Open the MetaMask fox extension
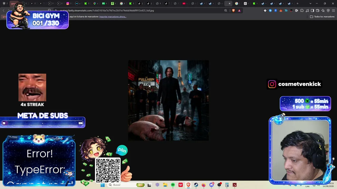 pos(281,10)
